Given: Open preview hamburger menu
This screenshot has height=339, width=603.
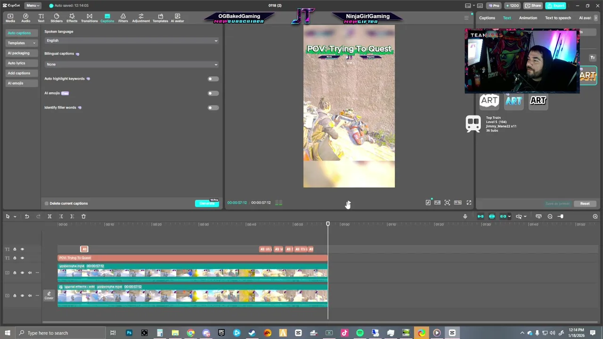Looking at the screenshot, I should [466, 18].
